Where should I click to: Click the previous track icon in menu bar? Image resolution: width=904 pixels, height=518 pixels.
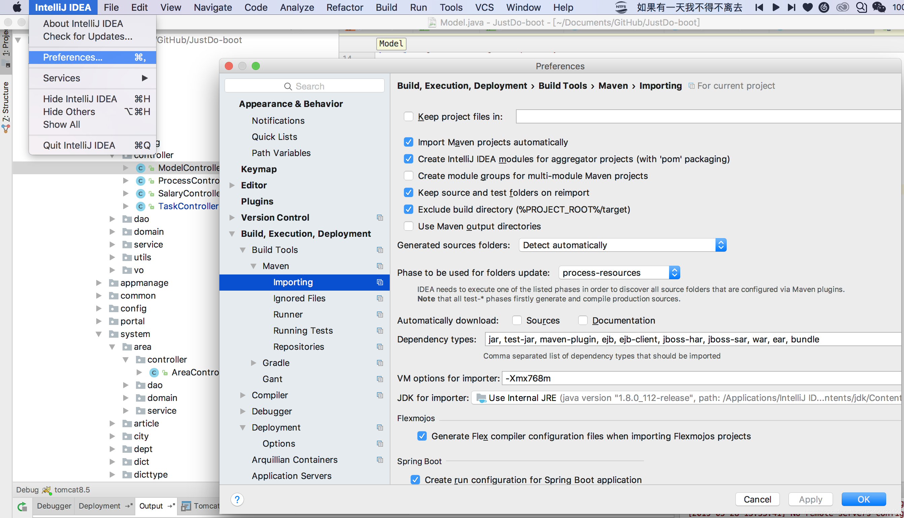(x=759, y=7)
